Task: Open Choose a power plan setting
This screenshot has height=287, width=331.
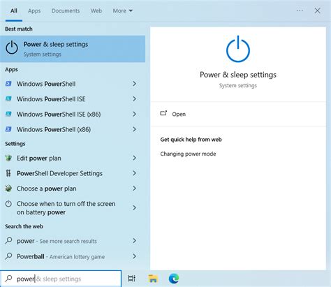Action: 73,189
